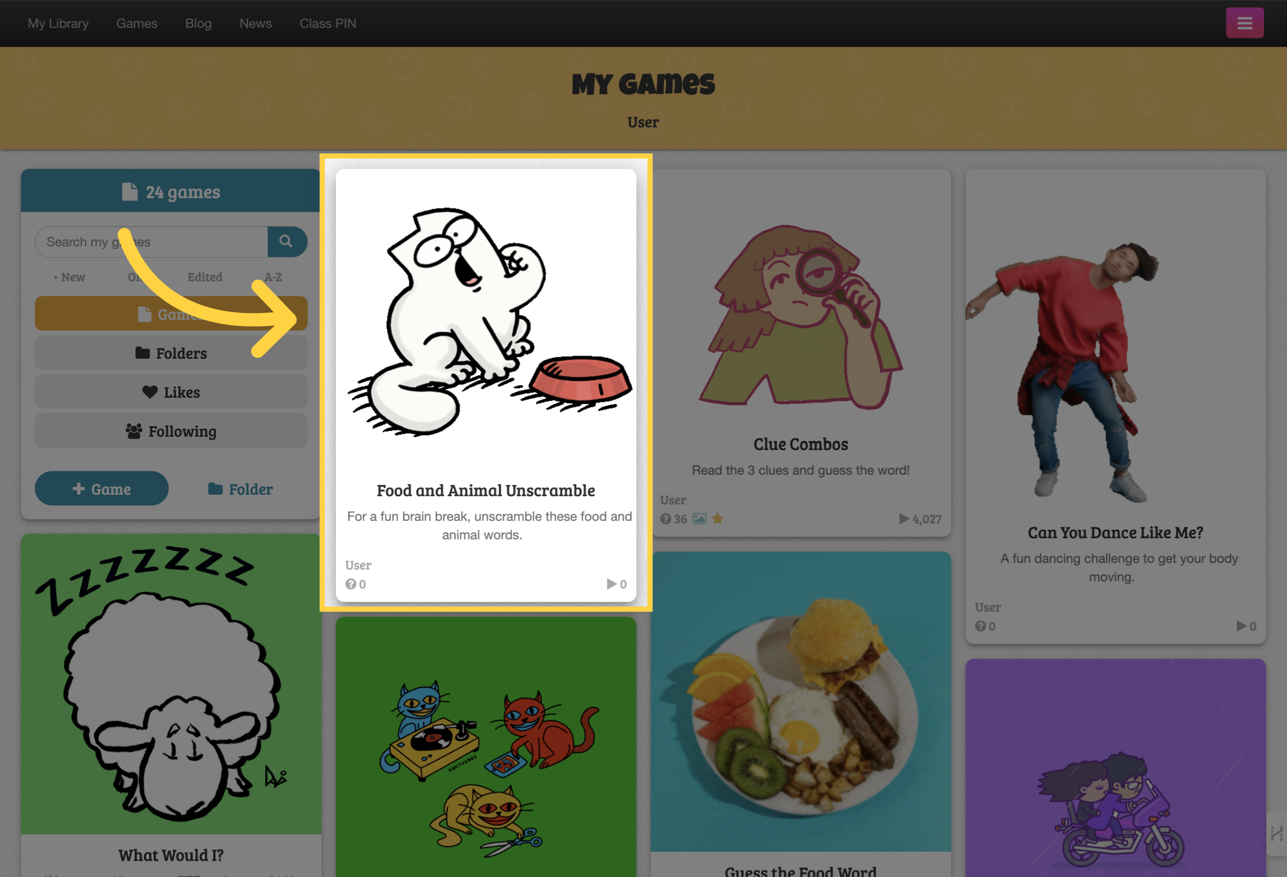The width and height of the screenshot is (1287, 877).
Task: Show the Likes list
Action: (171, 392)
